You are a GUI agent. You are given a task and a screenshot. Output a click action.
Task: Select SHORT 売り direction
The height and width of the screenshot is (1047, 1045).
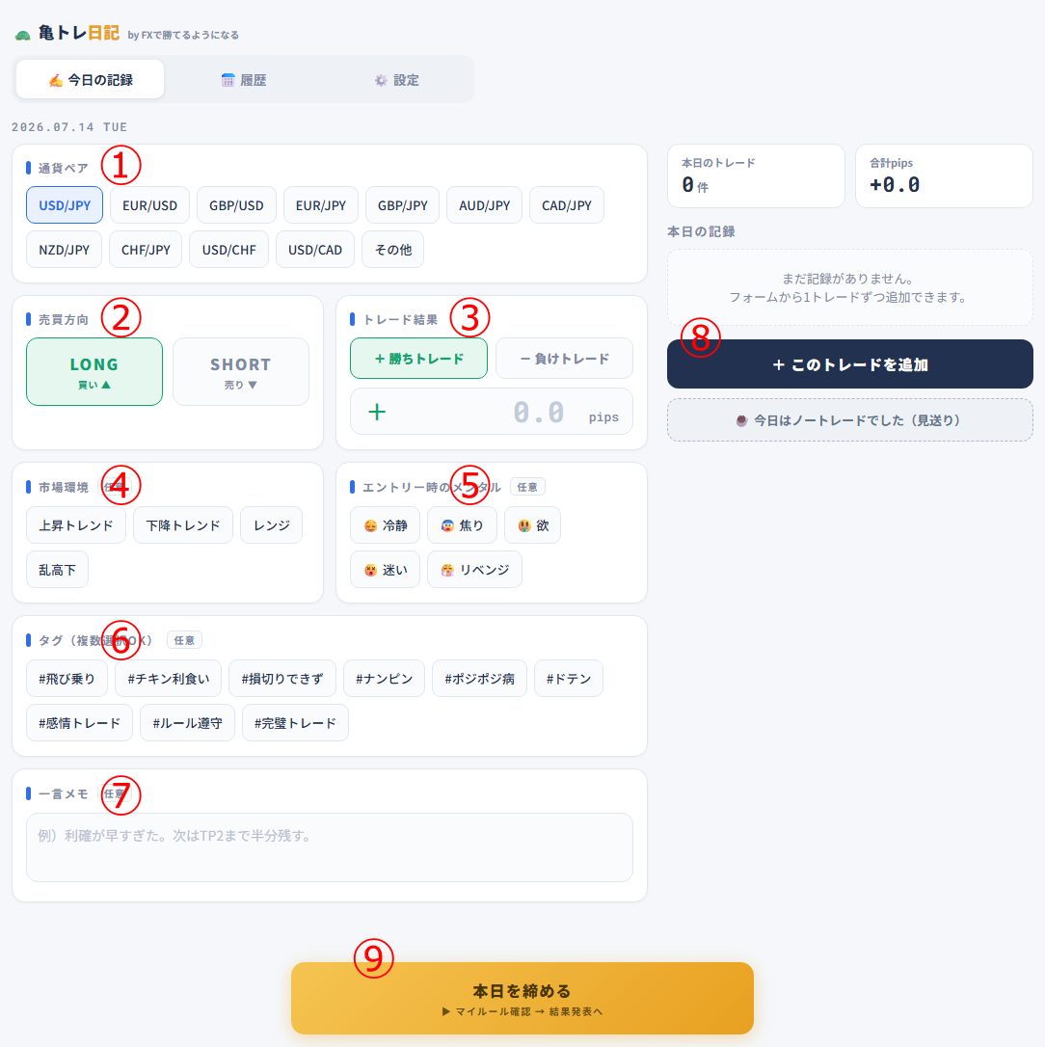pos(241,371)
